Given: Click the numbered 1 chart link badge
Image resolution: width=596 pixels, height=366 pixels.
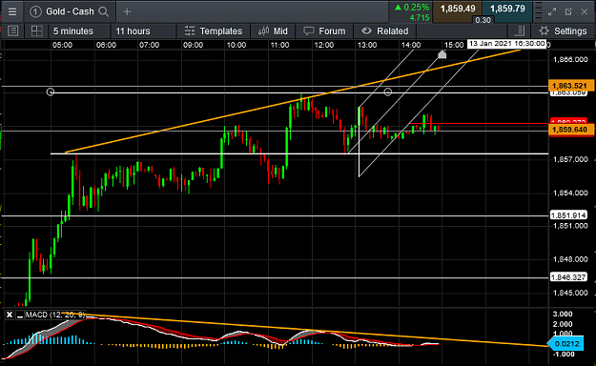Looking at the screenshot, I should (x=35, y=11).
